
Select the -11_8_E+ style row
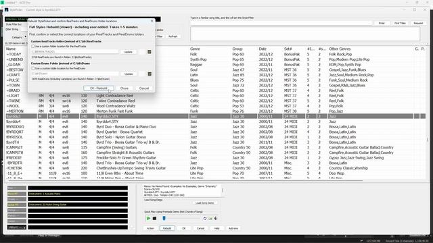point(215,173)
